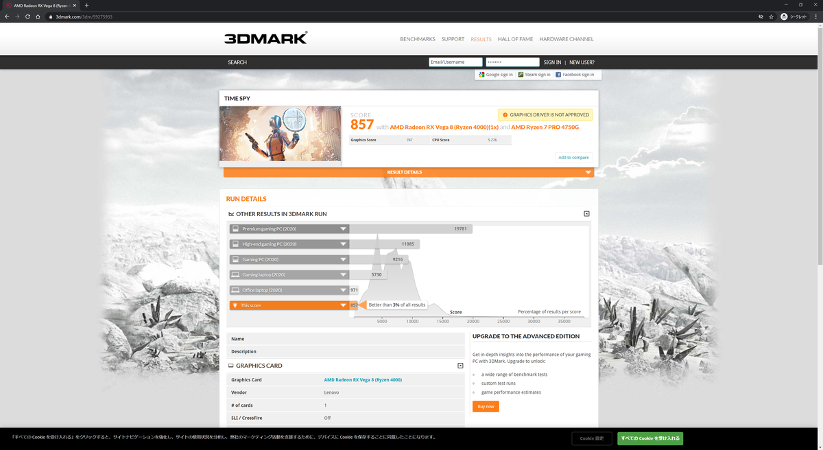Select the AMD Radeon RX Vega 8 tab
Viewport: 823px width, 450px height.
(40, 5)
